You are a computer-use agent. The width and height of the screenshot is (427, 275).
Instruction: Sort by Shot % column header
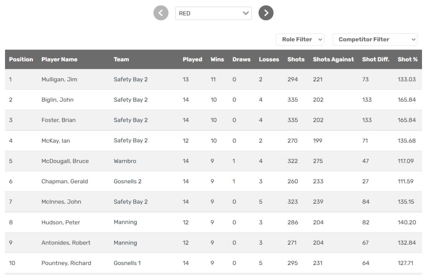(x=407, y=60)
